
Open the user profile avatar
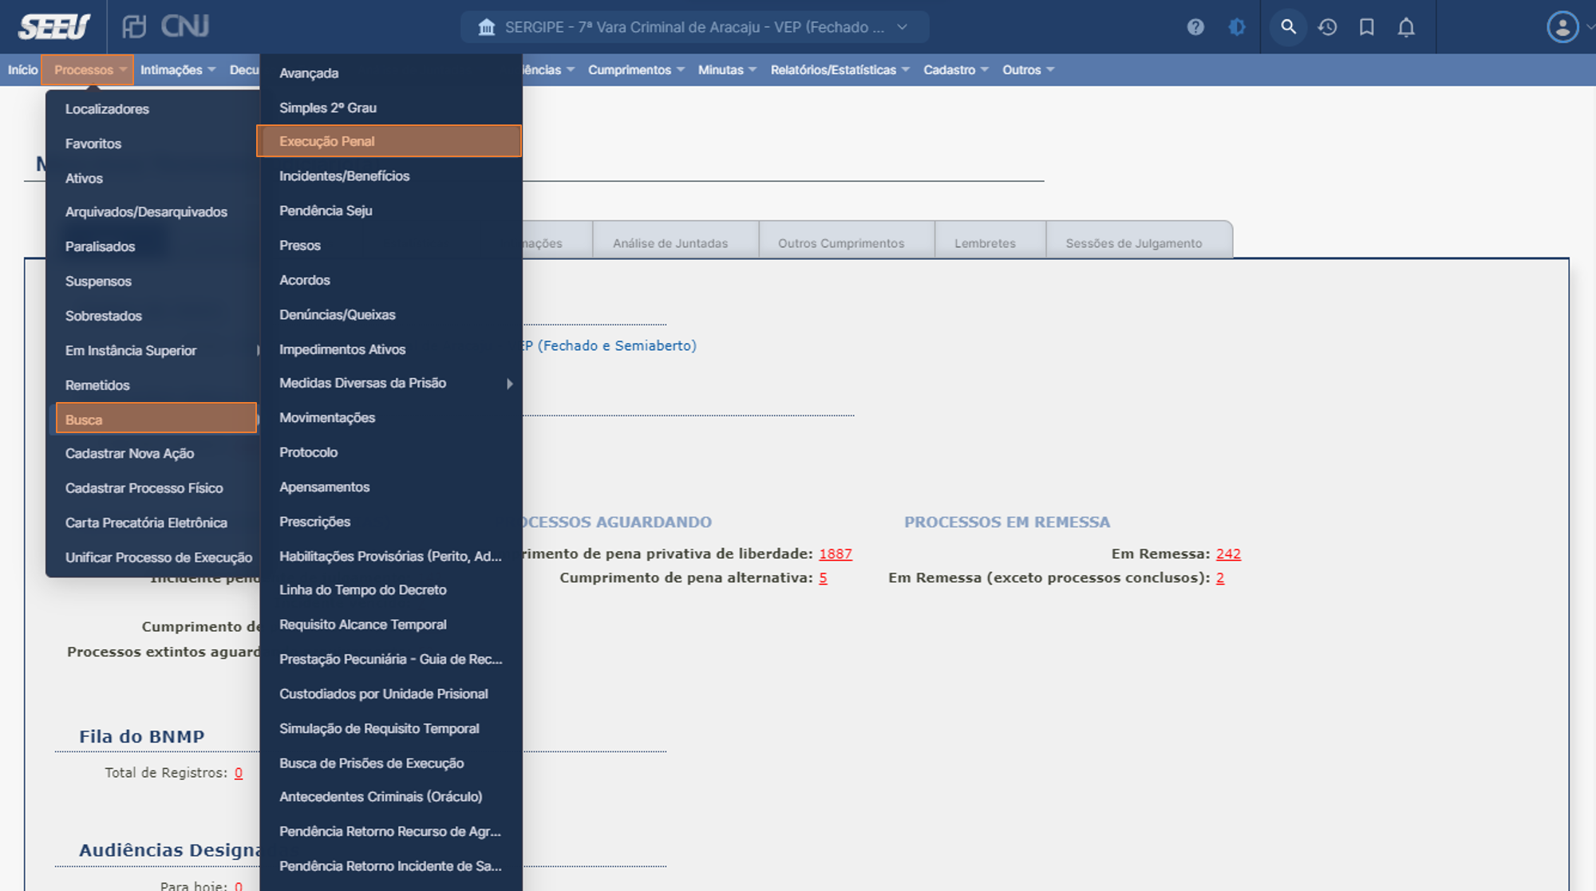pyautogui.click(x=1562, y=27)
